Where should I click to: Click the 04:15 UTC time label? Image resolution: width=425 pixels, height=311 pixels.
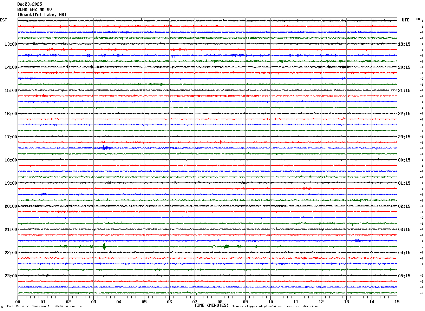pos(404,253)
